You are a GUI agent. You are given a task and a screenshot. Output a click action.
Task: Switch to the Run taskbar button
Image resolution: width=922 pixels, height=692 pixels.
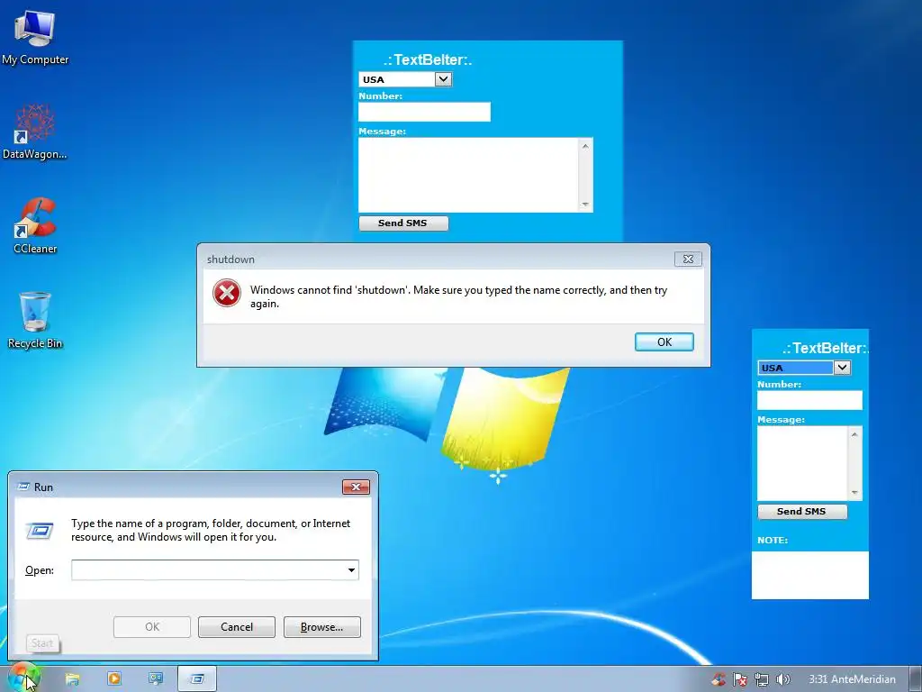coord(197,679)
